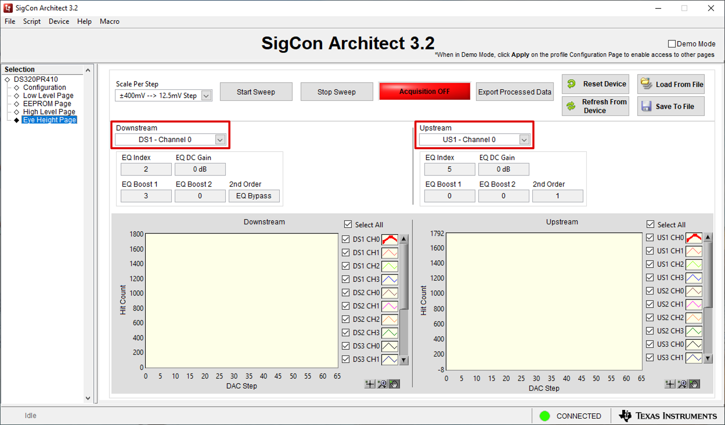The height and width of the screenshot is (425, 725).
Task: Select Downstream graph crosshair cursor tool
Action: (370, 384)
